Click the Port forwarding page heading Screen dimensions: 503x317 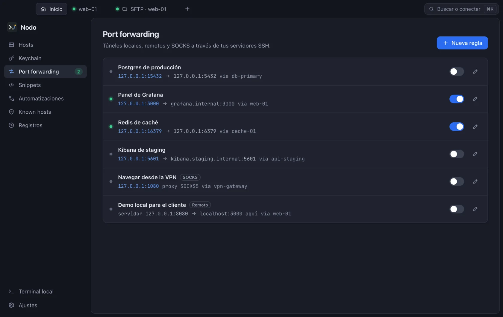(131, 34)
